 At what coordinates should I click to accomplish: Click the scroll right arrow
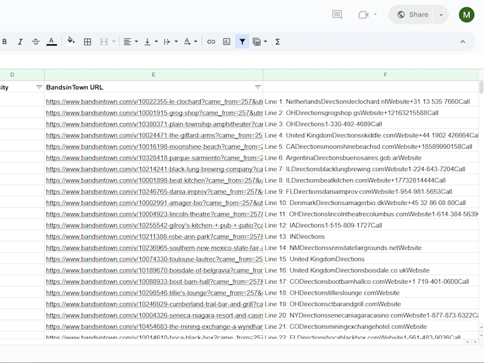pyautogui.click(x=476, y=342)
